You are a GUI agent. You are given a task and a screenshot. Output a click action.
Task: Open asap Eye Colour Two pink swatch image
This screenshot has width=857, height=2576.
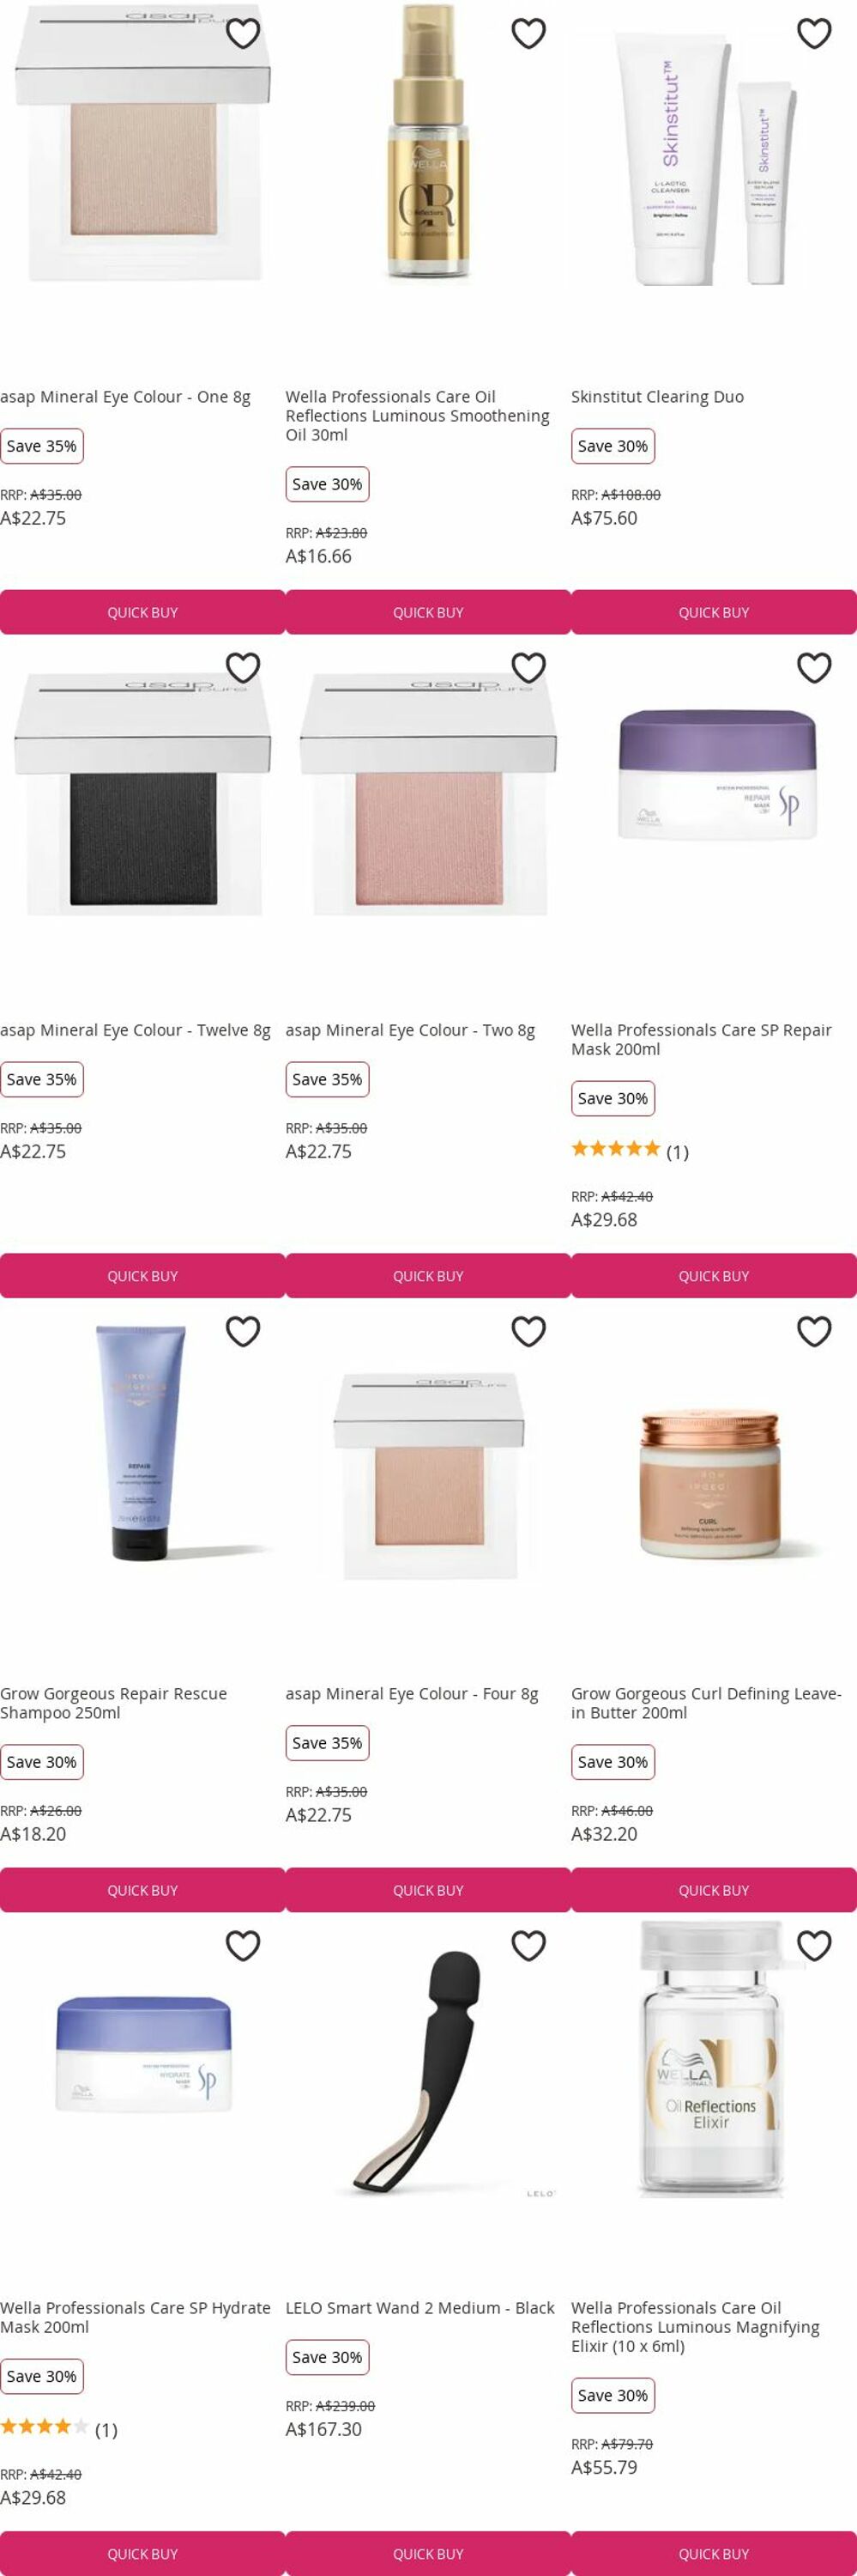(x=429, y=795)
